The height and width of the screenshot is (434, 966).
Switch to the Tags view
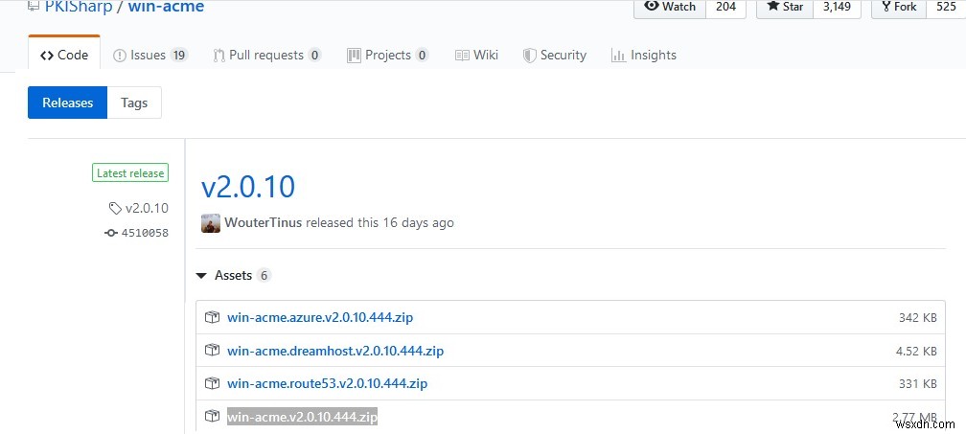pyautogui.click(x=134, y=103)
